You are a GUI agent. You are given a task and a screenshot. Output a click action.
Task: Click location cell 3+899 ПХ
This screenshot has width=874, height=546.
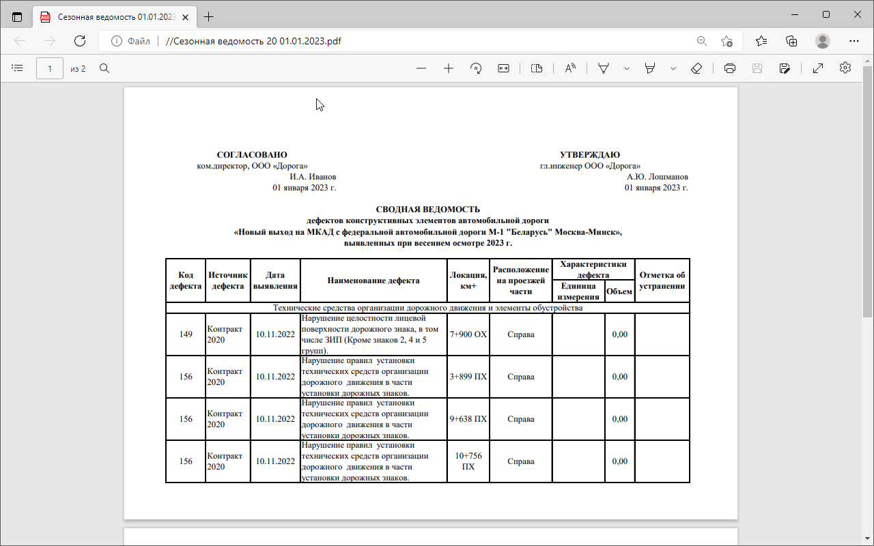(x=468, y=377)
